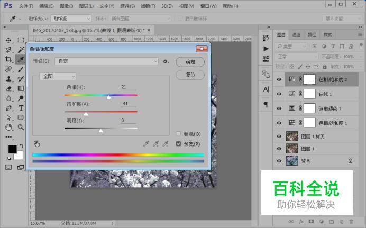Click the 饱和度 saturation slider handle
Screen dimensions: 366x228
pos(86,114)
